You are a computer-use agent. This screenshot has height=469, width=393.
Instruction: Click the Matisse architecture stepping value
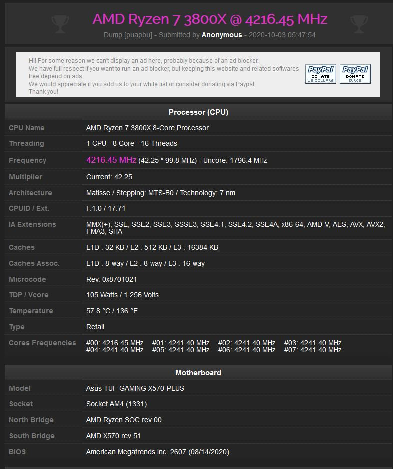161,193
